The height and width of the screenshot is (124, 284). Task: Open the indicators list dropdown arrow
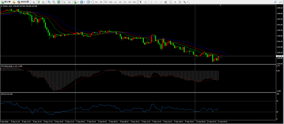point(78,2)
